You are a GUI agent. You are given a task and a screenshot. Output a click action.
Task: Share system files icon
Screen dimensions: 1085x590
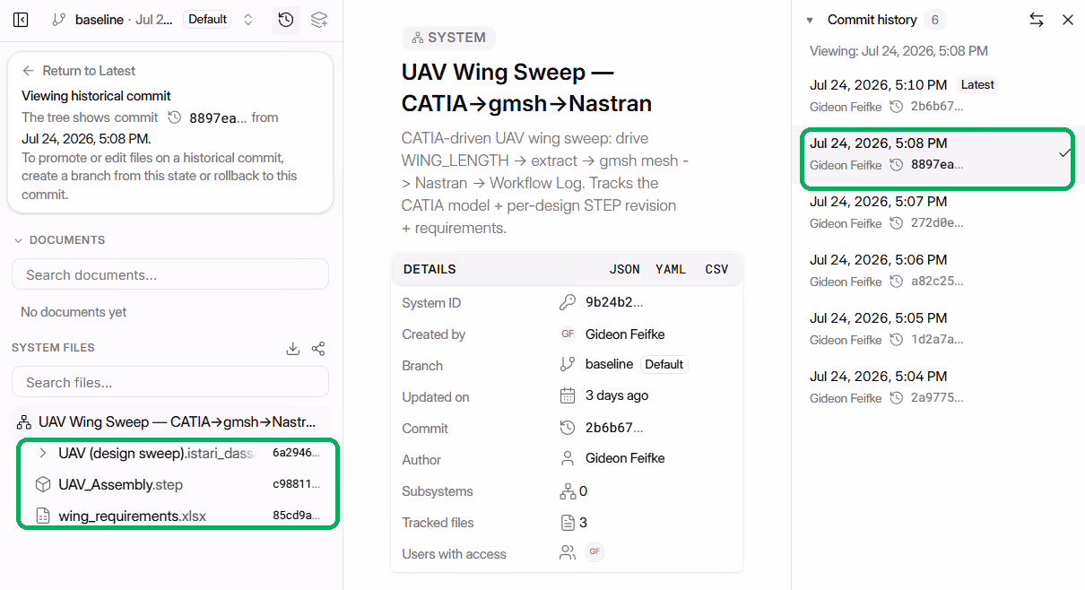318,349
